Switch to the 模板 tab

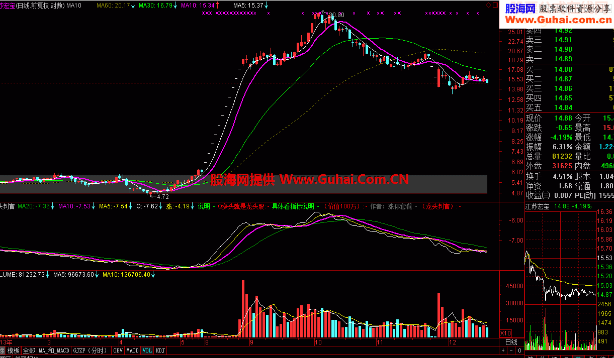pyautogui.click(x=14, y=350)
